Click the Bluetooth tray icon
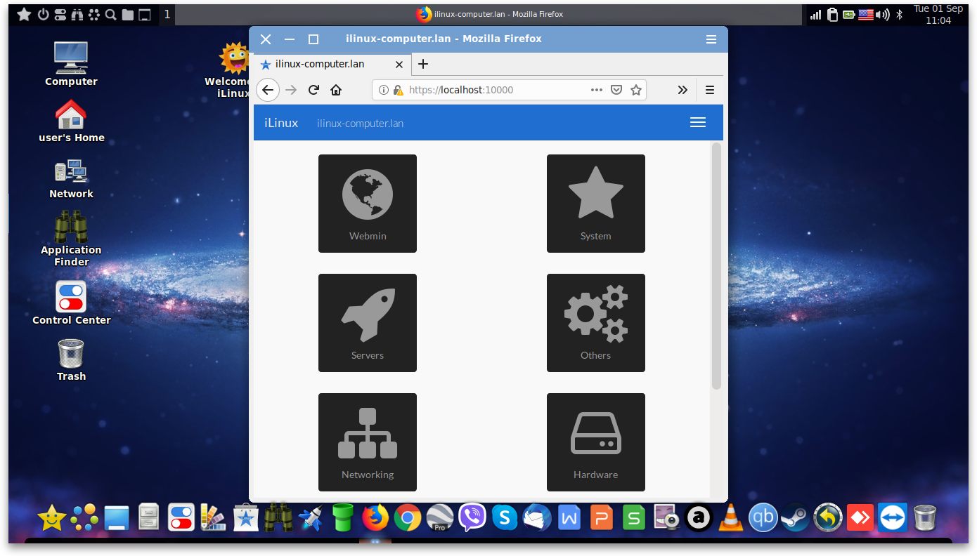 (x=899, y=15)
